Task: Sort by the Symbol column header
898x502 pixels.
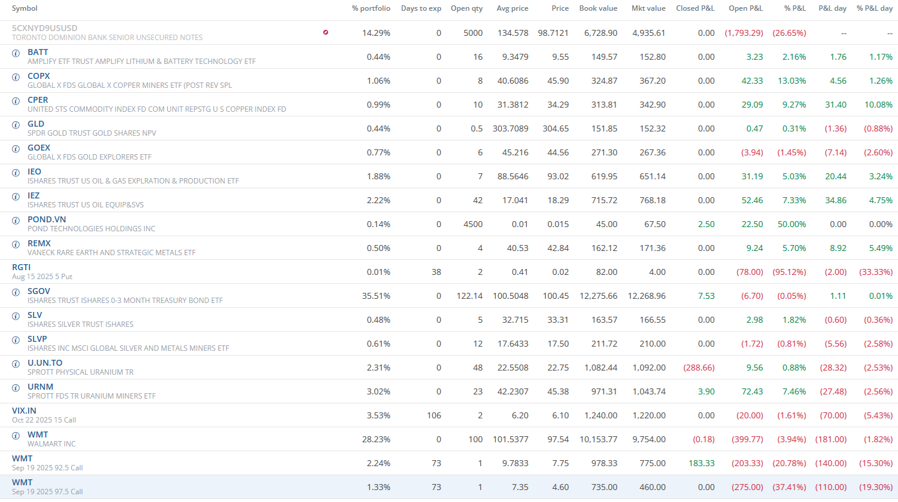Action: click(25, 8)
